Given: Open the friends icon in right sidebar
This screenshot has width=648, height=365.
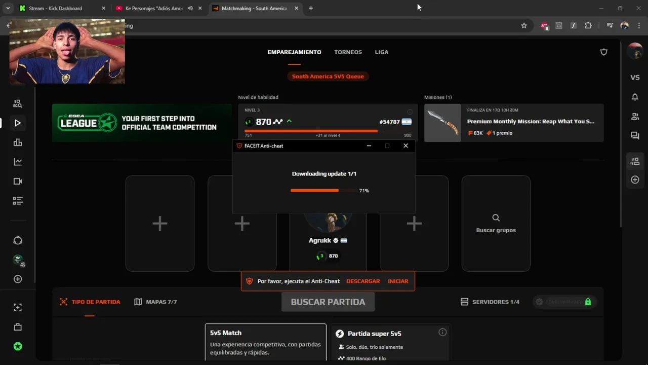Looking at the screenshot, I should (635, 117).
